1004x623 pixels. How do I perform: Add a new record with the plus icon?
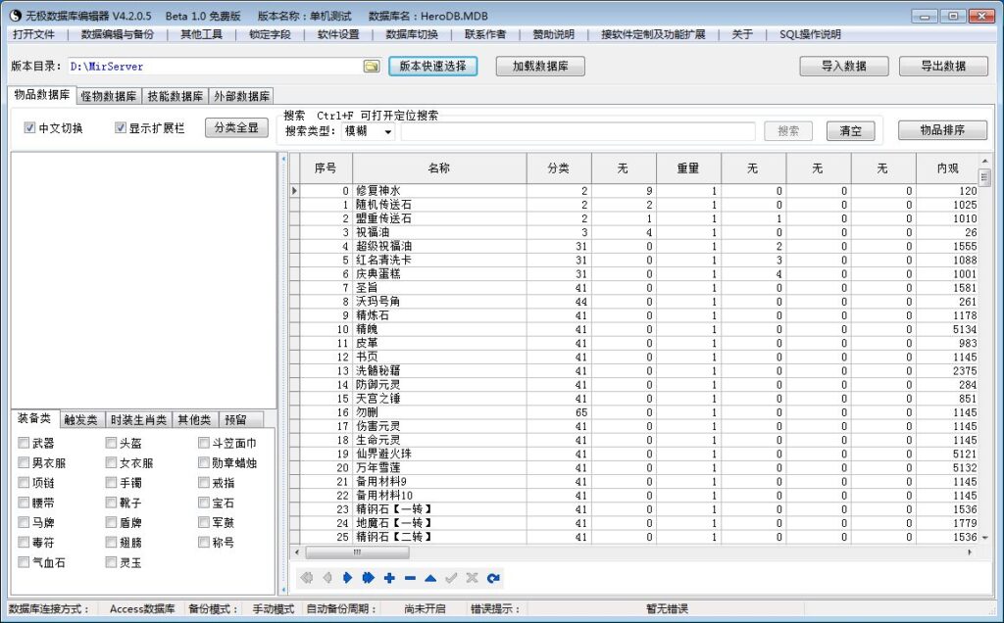tap(389, 578)
